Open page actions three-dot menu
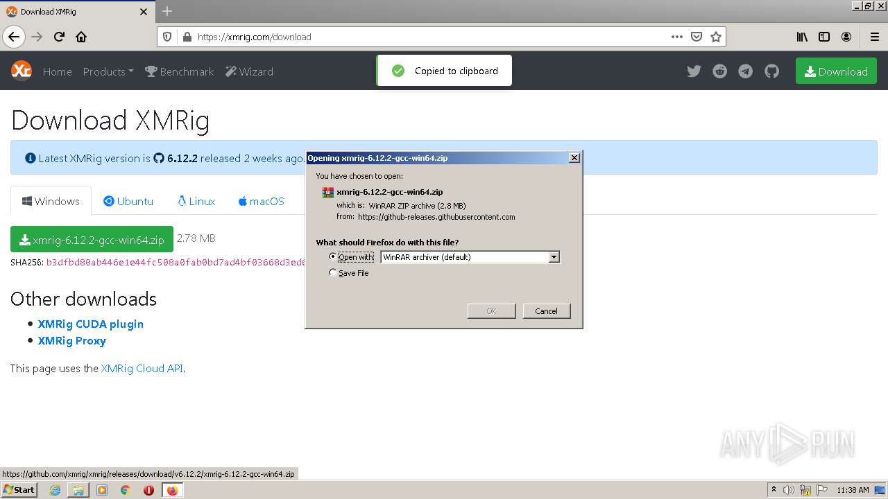This screenshot has width=888, height=499. pos(677,37)
